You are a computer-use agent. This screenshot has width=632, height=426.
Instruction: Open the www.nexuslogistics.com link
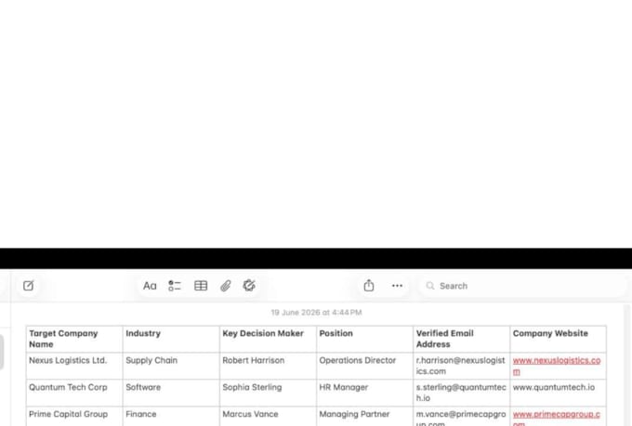557,366
